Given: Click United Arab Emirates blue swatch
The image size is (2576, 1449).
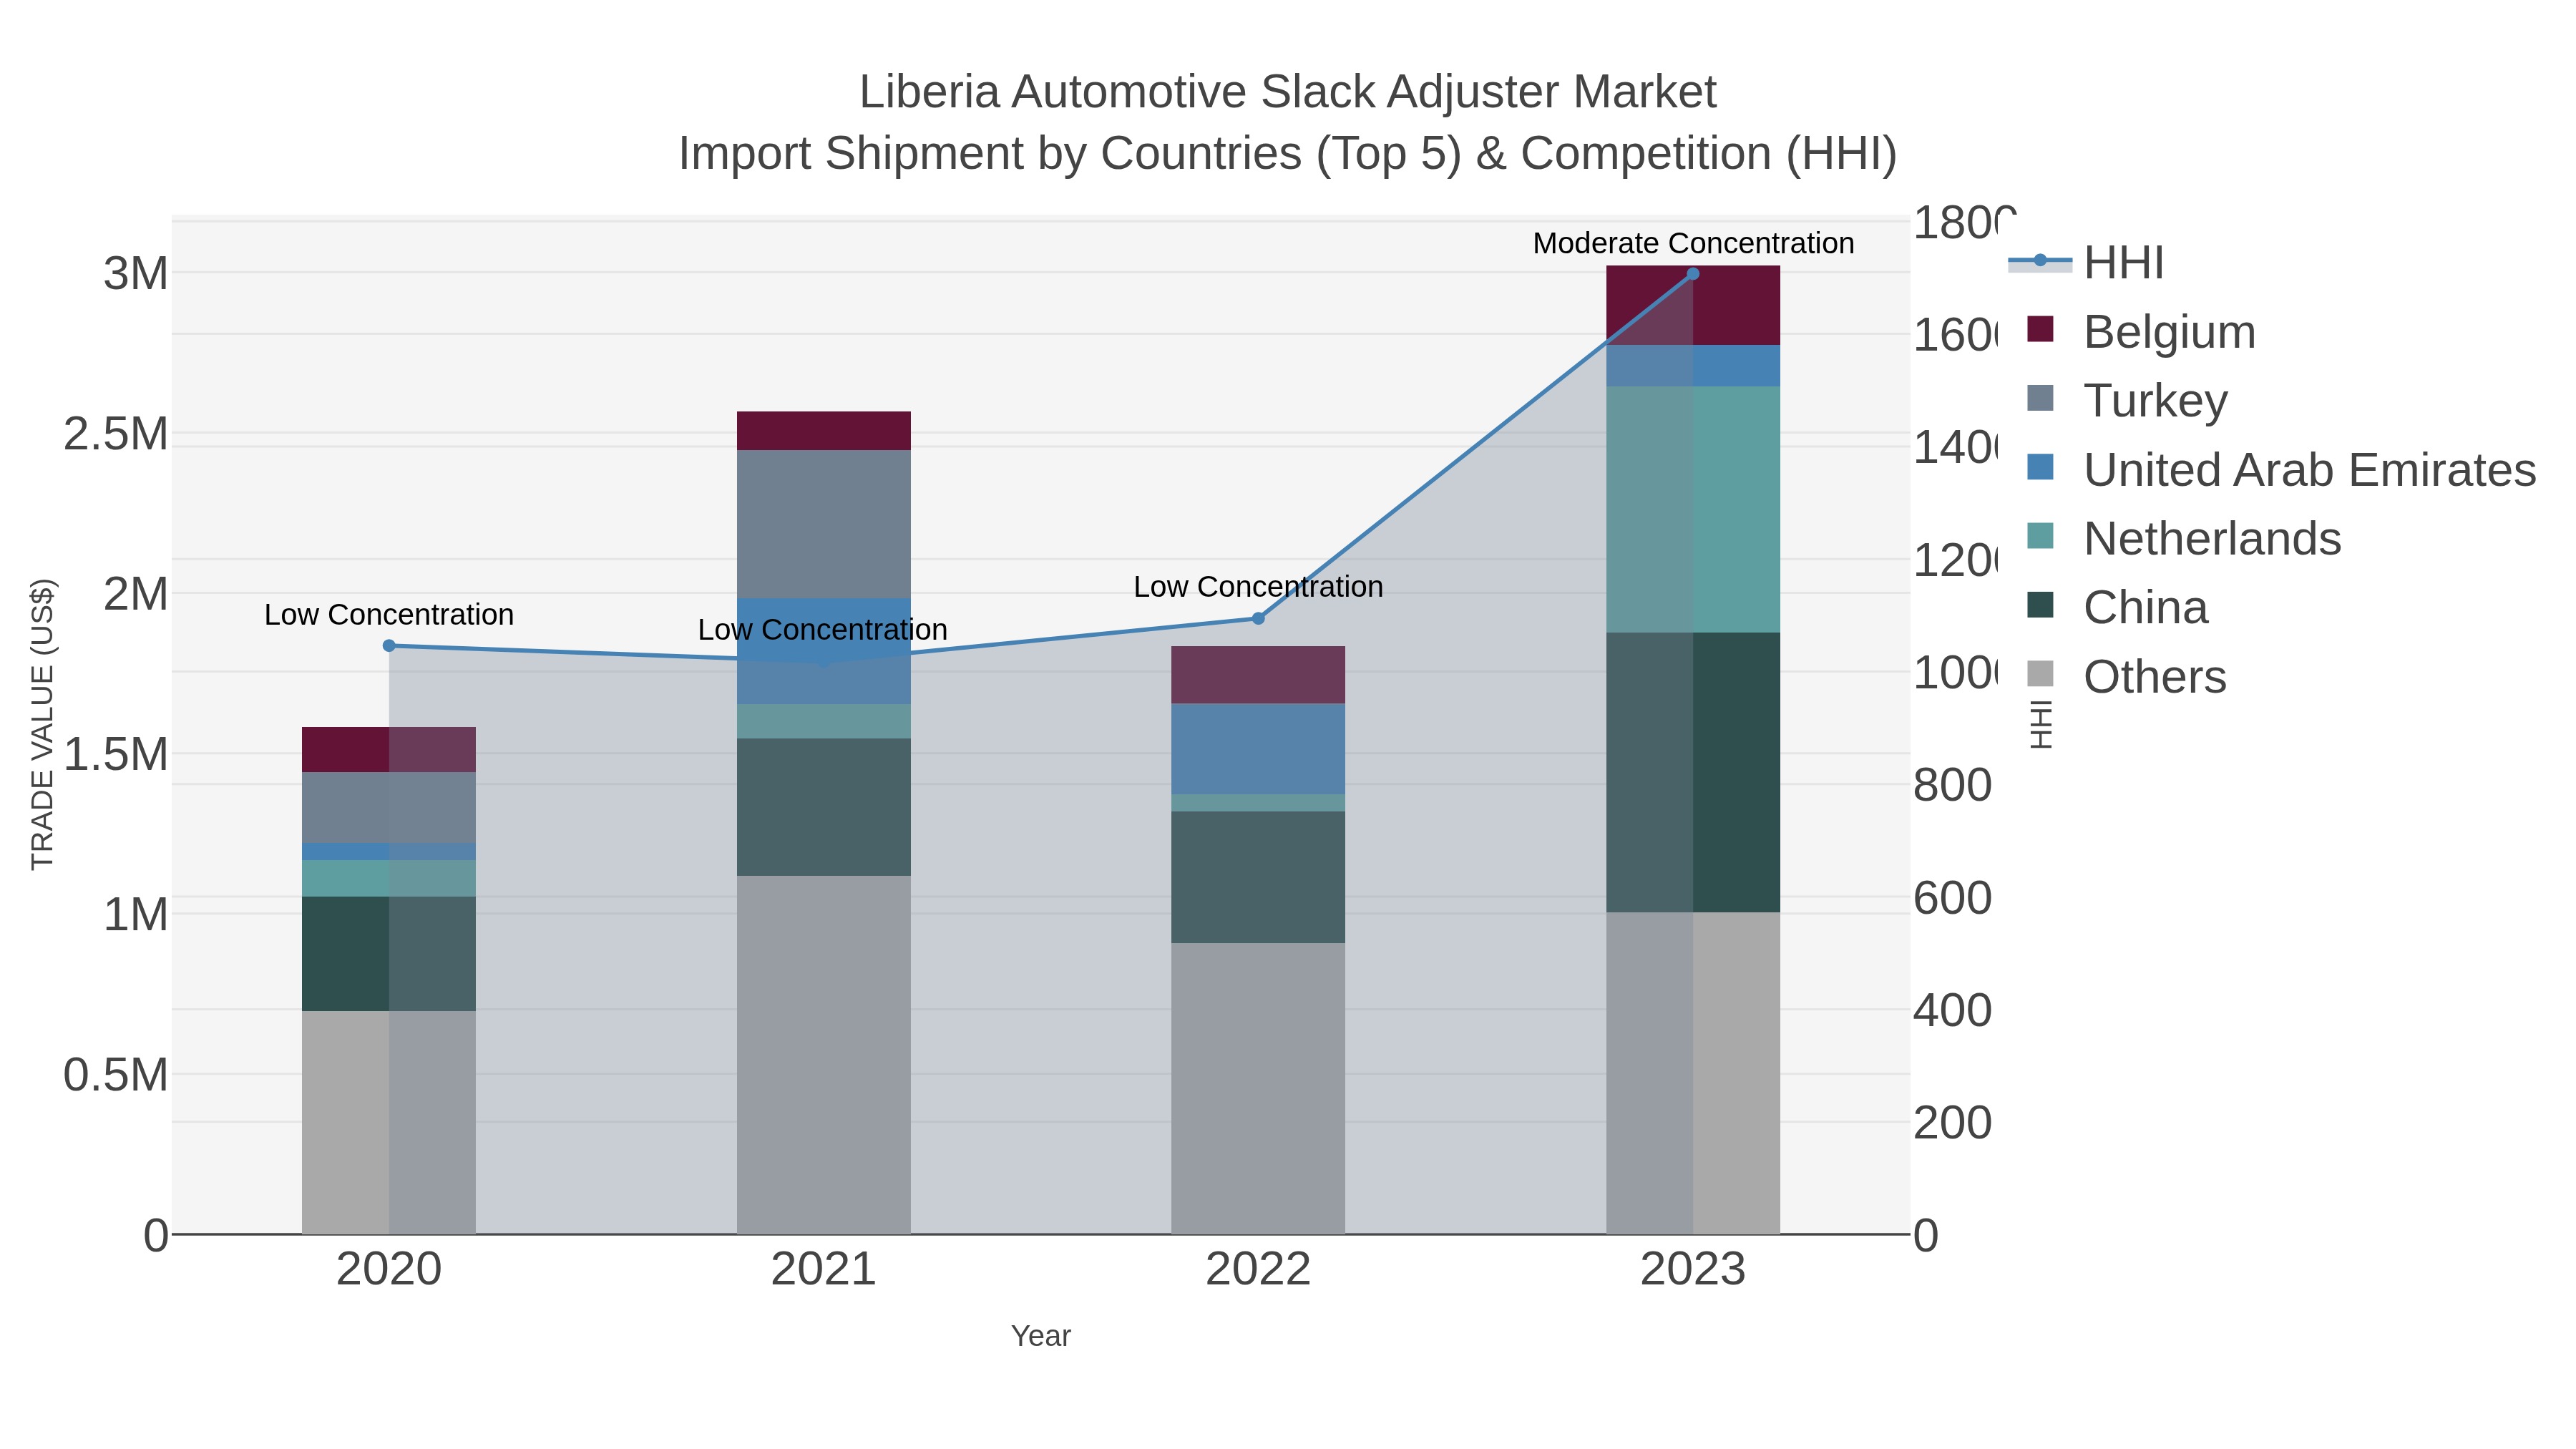Looking at the screenshot, I should point(2040,467).
